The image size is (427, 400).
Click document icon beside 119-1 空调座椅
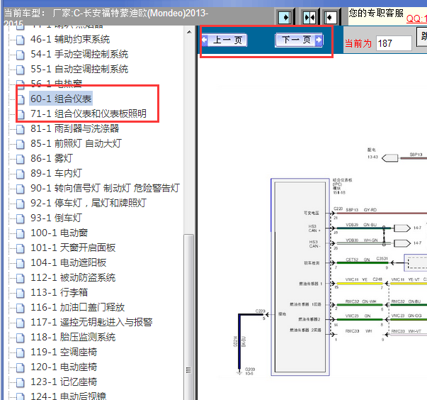click(20, 352)
